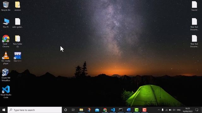Screen dimensions: 202x113
Task: Open the black console window taskbar icon
Action: pyautogui.click(x=121, y=110)
